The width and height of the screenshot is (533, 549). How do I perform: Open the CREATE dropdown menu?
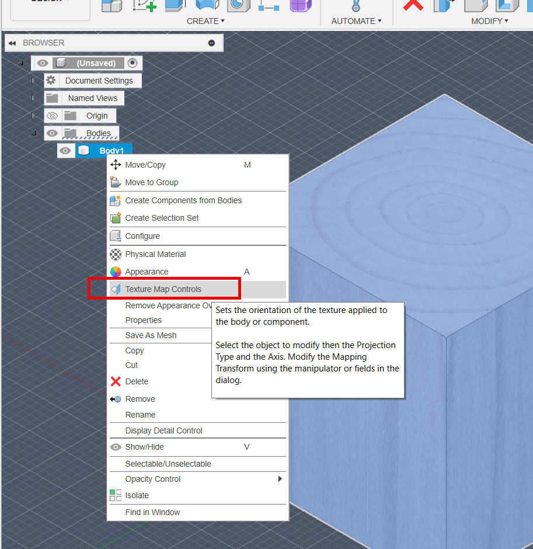(x=205, y=21)
